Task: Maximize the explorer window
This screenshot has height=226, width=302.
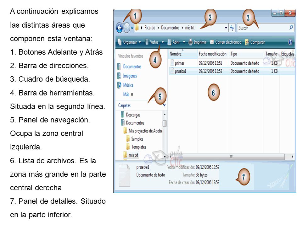Action: point(281,13)
